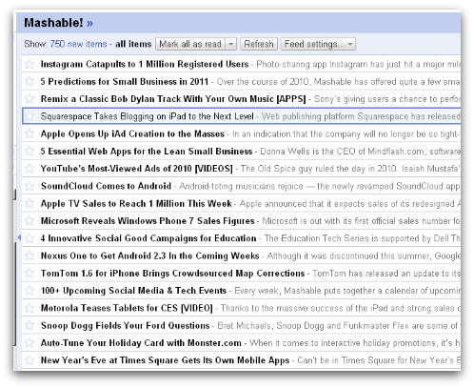Click star icon beside Auto-Tune Your Holiday Card
Screen dimensions: 474x388
coord(30,343)
